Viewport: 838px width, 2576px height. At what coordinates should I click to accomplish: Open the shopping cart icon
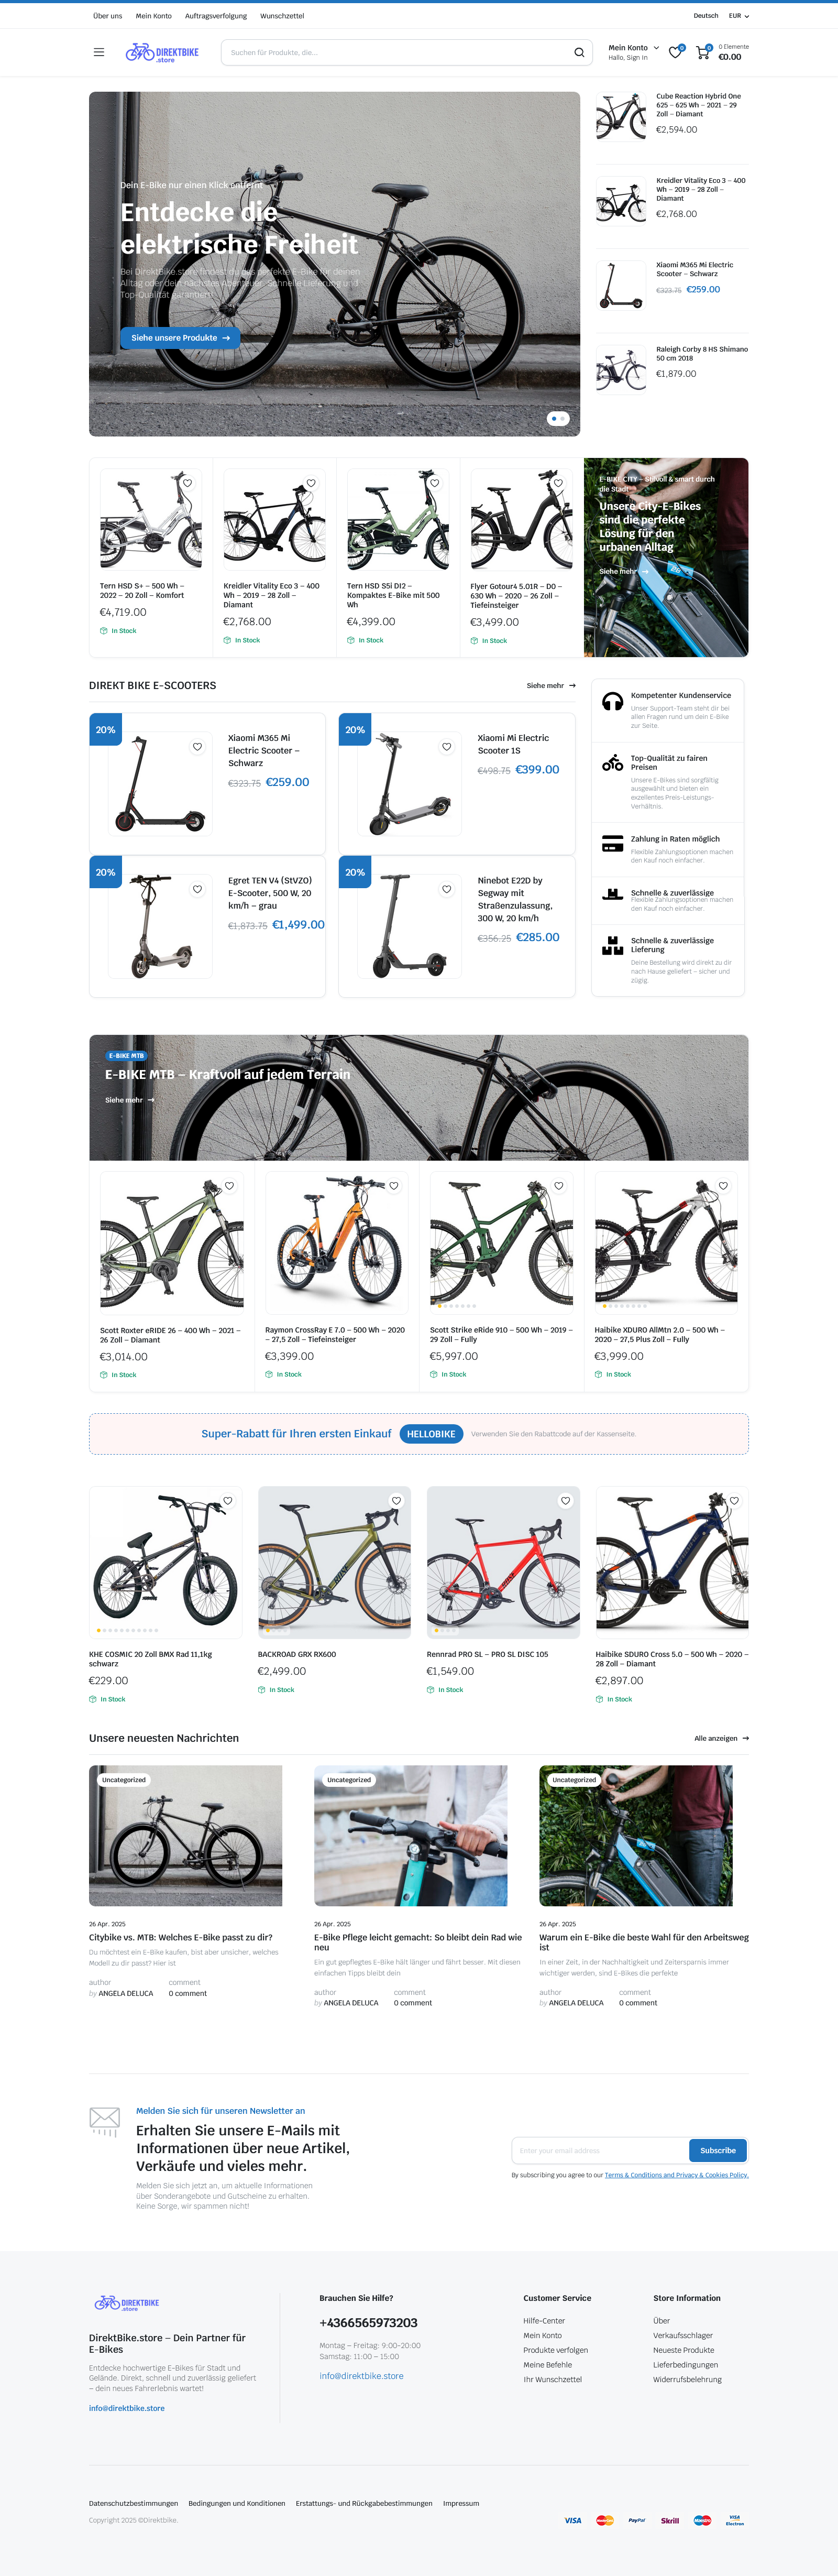click(703, 51)
